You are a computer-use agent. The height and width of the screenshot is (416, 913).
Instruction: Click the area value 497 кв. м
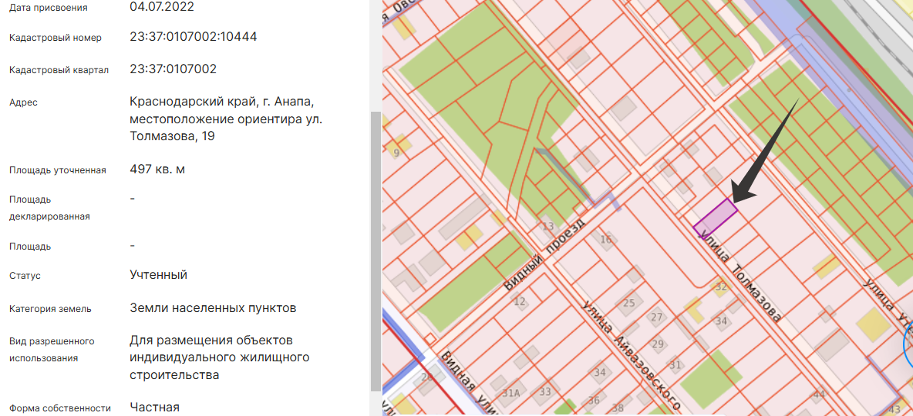157,169
